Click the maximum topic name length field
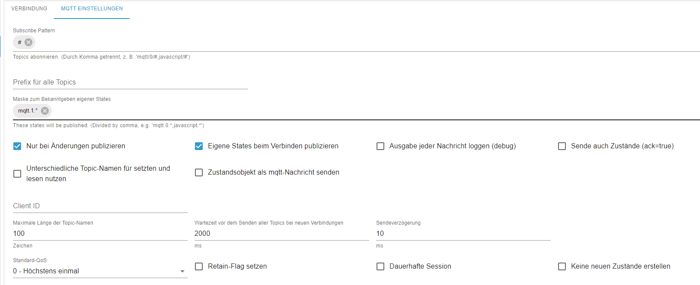The width and height of the screenshot is (700, 285). pyautogui.click(x=100, y=234)
